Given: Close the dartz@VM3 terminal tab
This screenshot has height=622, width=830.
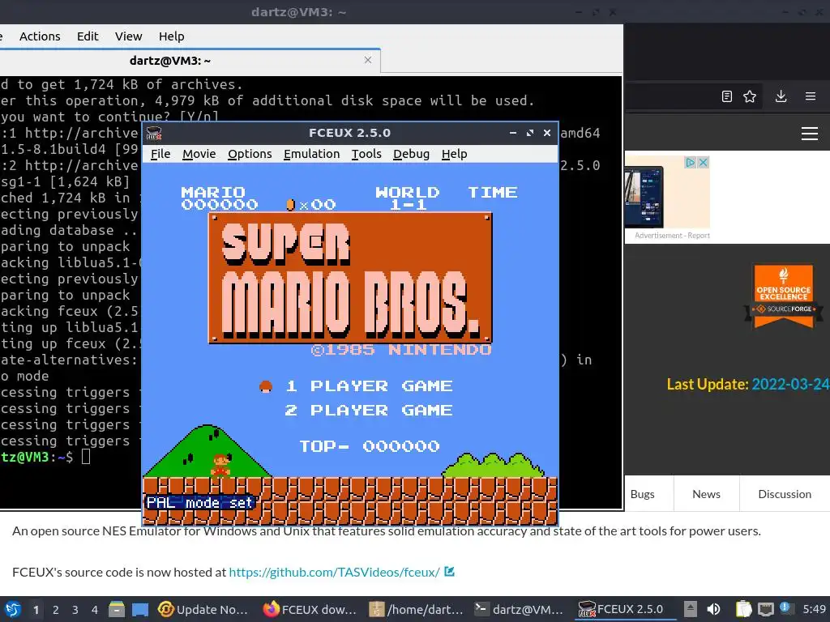Looking at the screenshot, I should [x=368, y=60].
